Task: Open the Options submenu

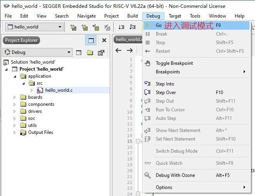Action: [196, 187]
